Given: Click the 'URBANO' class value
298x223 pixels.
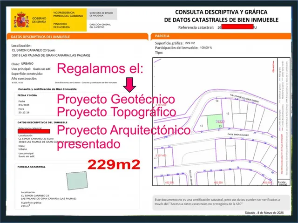Looking at the screenshot, I should coord(27,63).
